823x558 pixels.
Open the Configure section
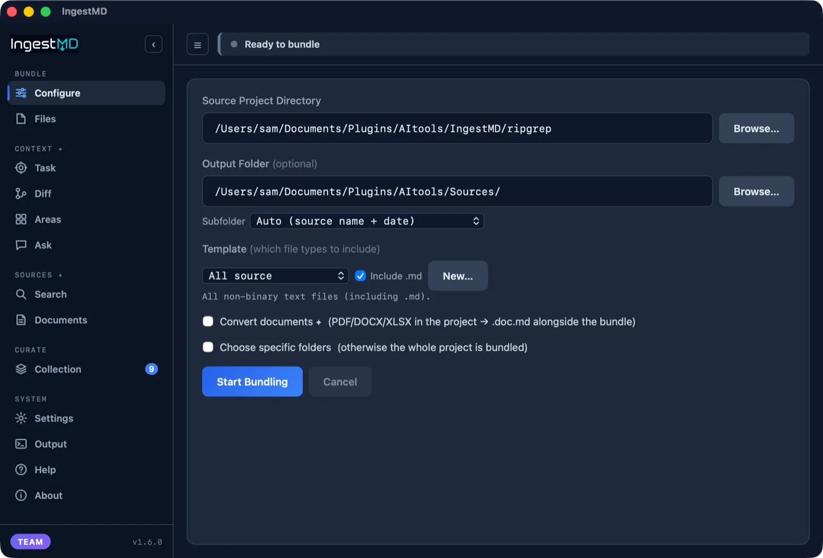click(x=86, y=93)
